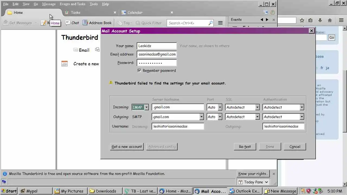
Task: Close the Events today pane
Action: click(274, 20)
